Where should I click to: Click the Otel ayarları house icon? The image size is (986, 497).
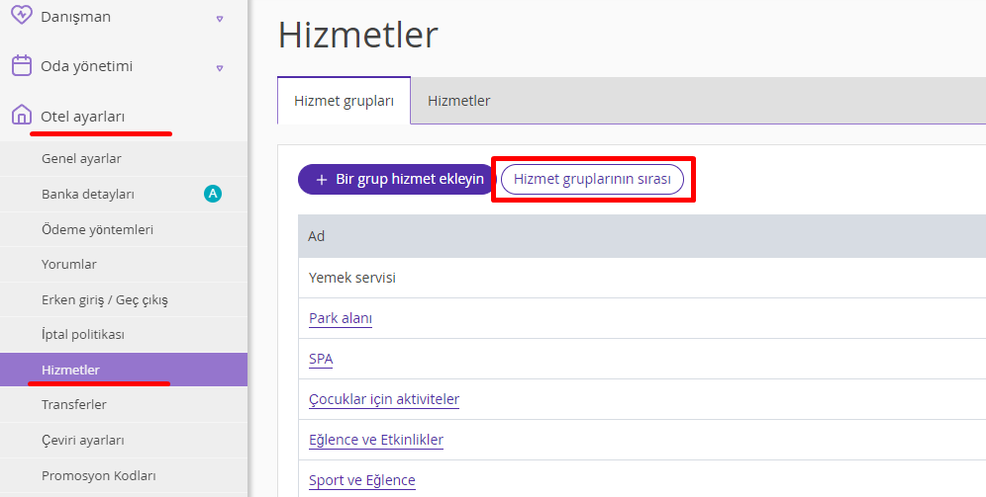[22, 115]
